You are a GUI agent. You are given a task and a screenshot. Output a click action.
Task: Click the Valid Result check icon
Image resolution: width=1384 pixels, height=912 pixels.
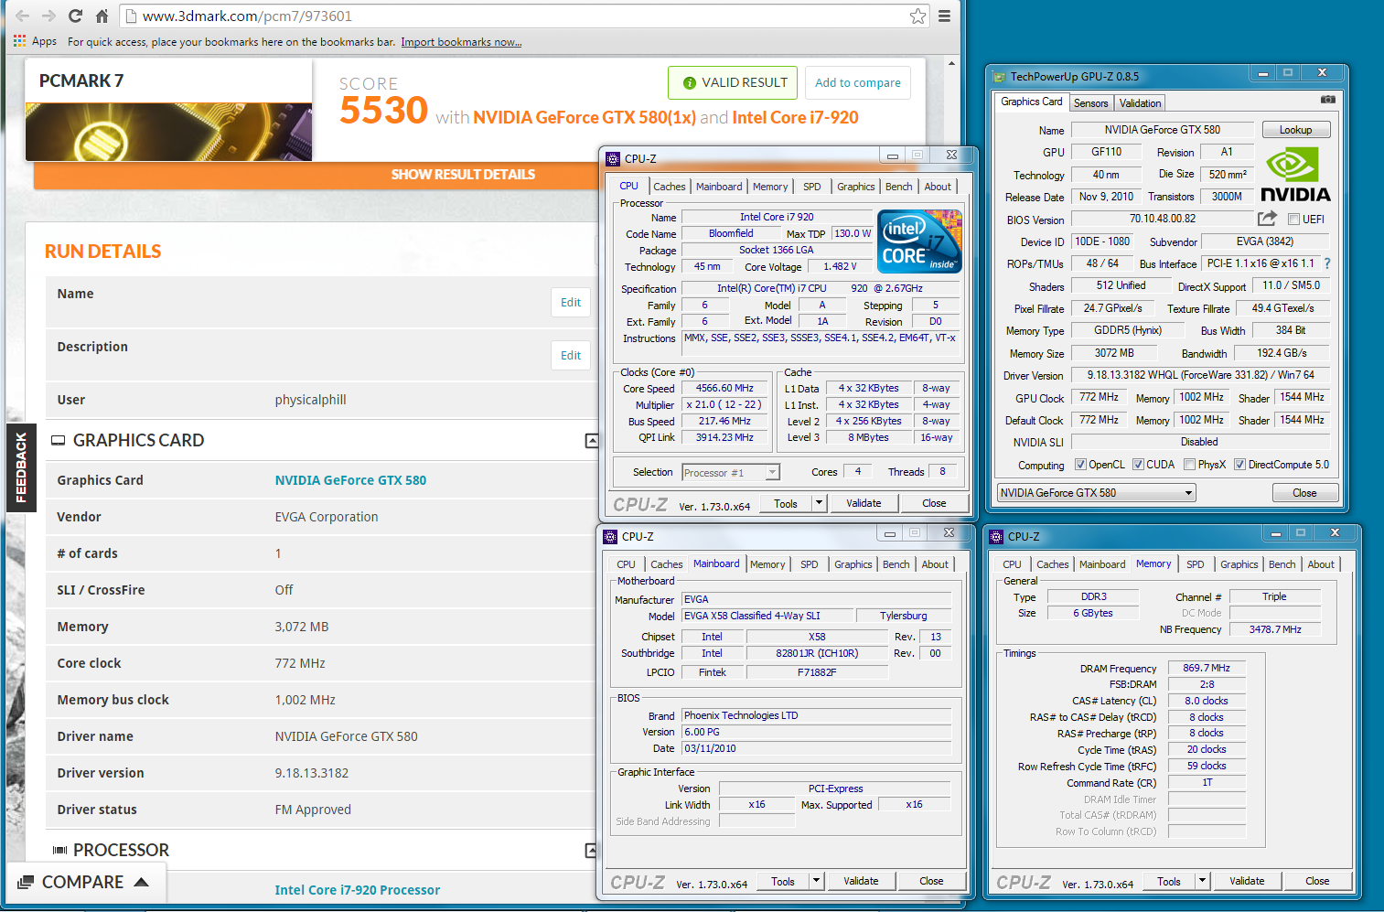pyautogui.click(x=690, y=82)
